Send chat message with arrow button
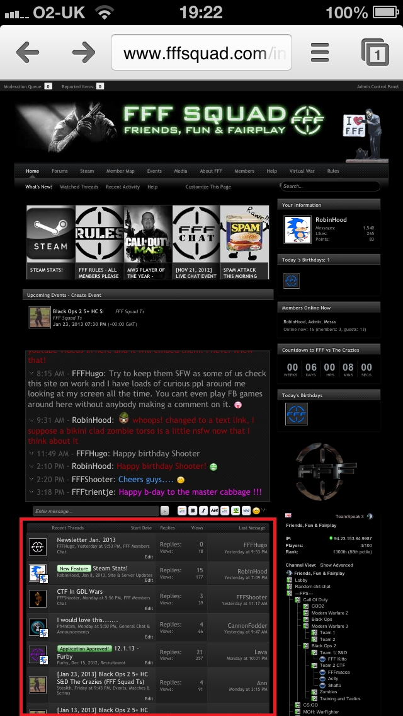Image resolution: width=403 pixels, height=716 pixels. pyautogui.click(x=165, y=511)
